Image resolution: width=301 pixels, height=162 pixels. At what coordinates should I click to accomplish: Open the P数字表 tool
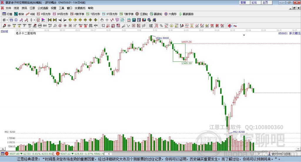[x=77, y=14]
